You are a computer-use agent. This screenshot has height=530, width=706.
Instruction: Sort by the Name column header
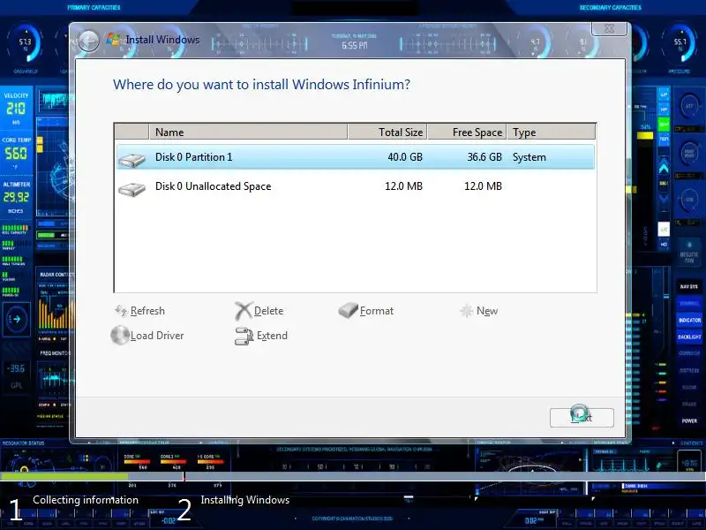point(248,132)
